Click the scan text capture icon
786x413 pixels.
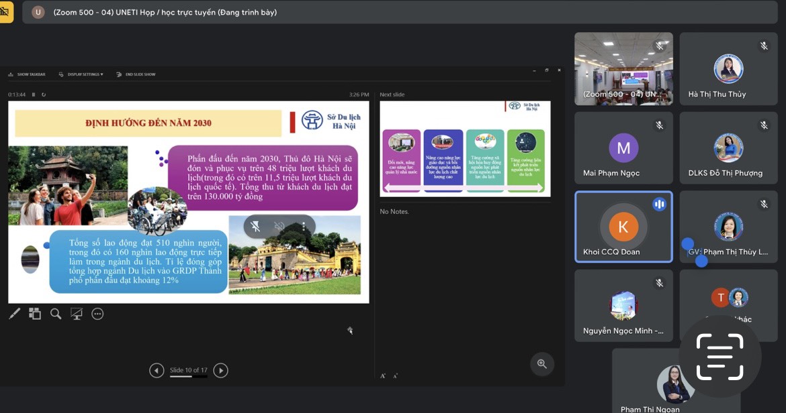719,357
